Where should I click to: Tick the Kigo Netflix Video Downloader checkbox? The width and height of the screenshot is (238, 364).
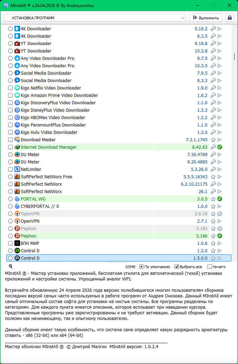11,88
